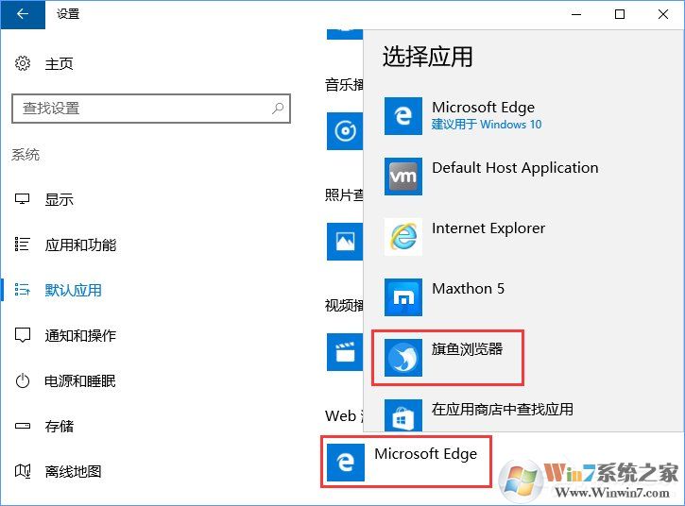Click the VMware vm icon
Image resolution: width=685 pixels, height=506 pixels.
(403, 177)
